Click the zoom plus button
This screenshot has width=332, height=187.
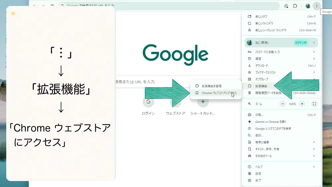tap(302, 104)
